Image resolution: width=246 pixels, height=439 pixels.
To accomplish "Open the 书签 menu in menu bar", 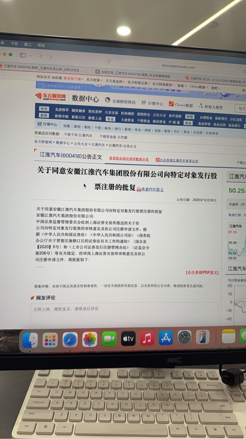I will [x=14, y=44].
